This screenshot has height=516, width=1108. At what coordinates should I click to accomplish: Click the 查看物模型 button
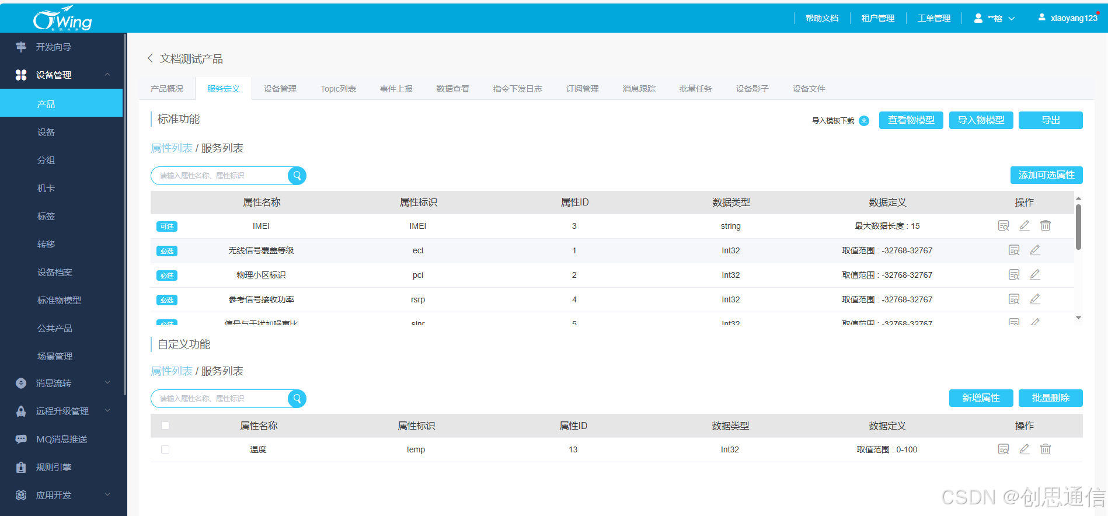(x=911, y=120)
